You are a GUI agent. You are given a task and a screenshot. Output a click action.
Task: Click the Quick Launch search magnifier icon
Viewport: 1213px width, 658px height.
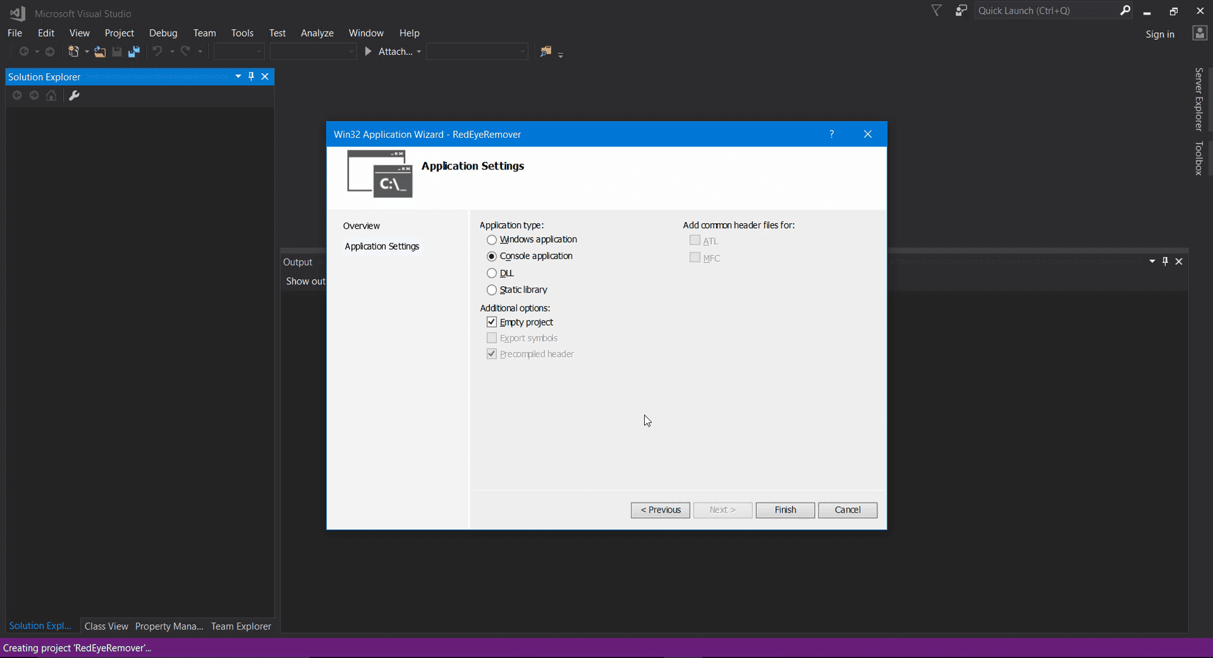click(1125, 10)
